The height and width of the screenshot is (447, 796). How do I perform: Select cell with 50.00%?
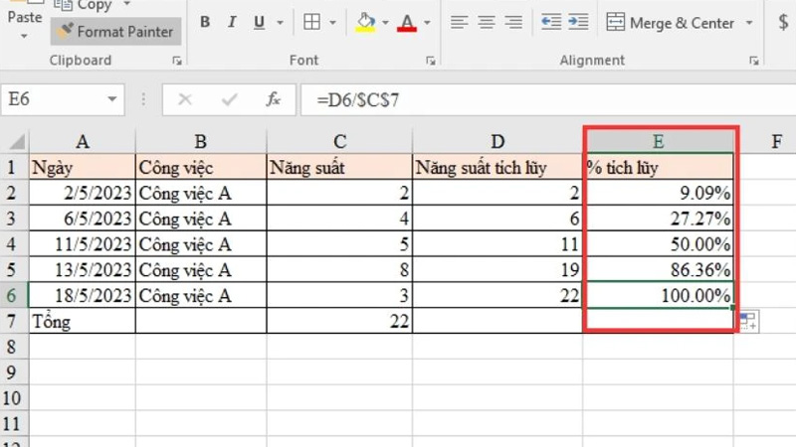[x=659, y=243]
